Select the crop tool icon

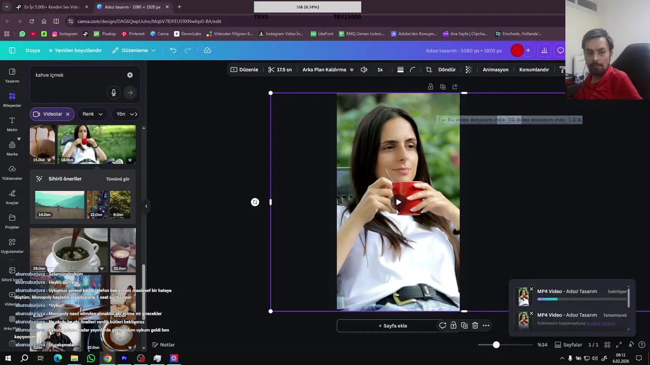(429, 69)
